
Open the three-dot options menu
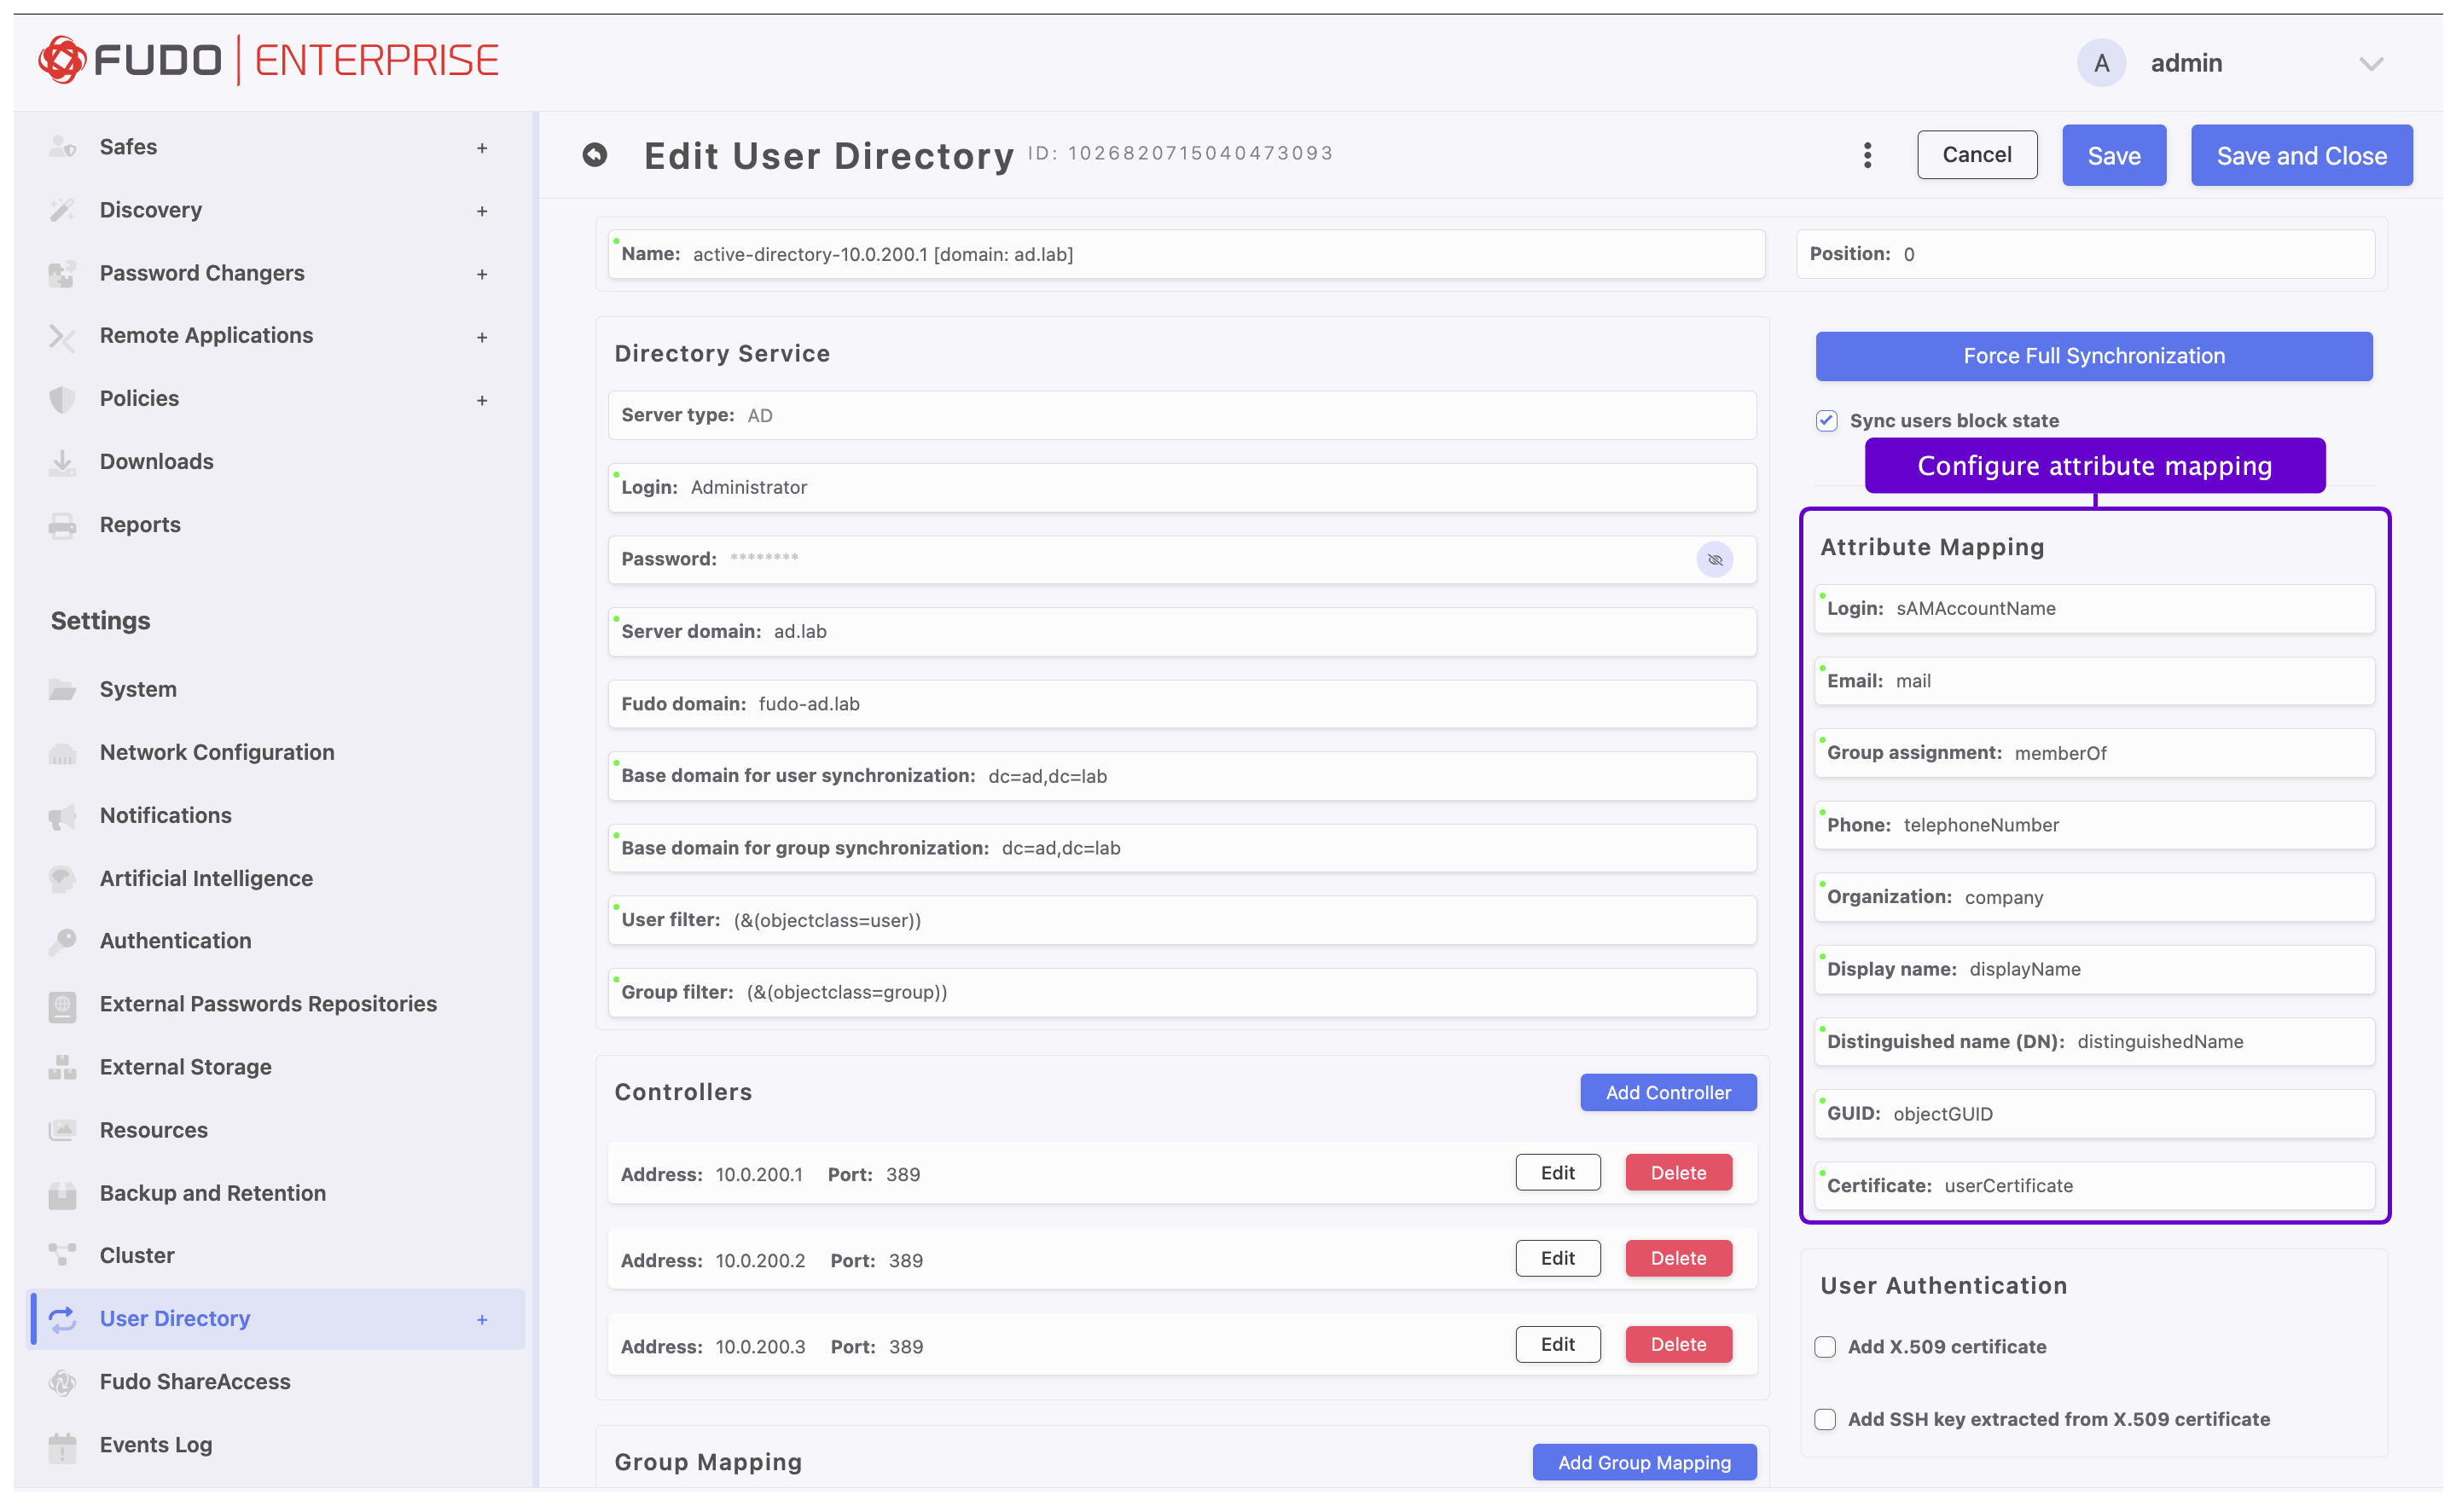[1867, 155]
